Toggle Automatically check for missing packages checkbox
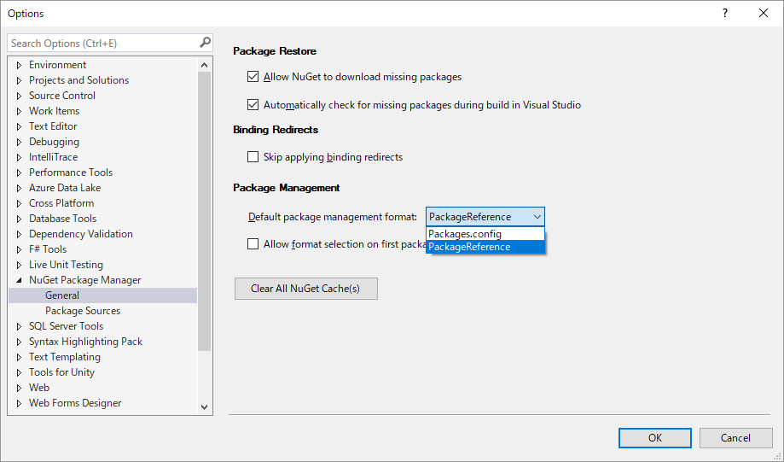 253,105
